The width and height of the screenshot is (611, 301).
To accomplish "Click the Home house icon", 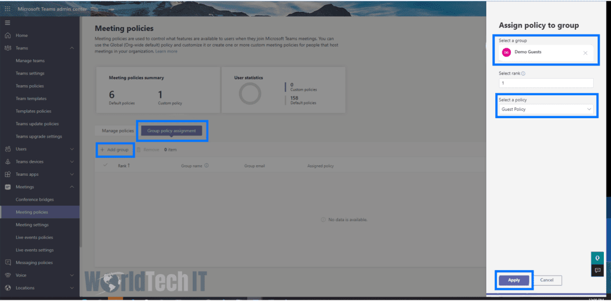I will pos(7,35).
